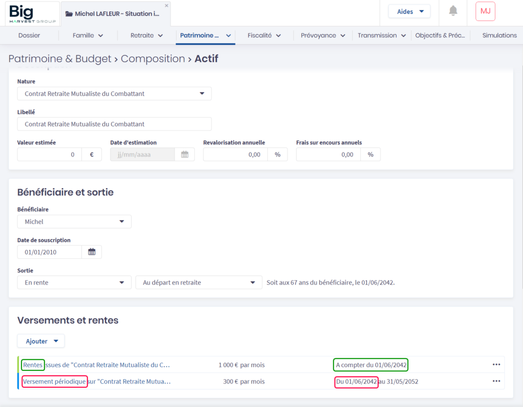Open the Rentes entry link
Viewport: 523px width, 407px height.
33,365
